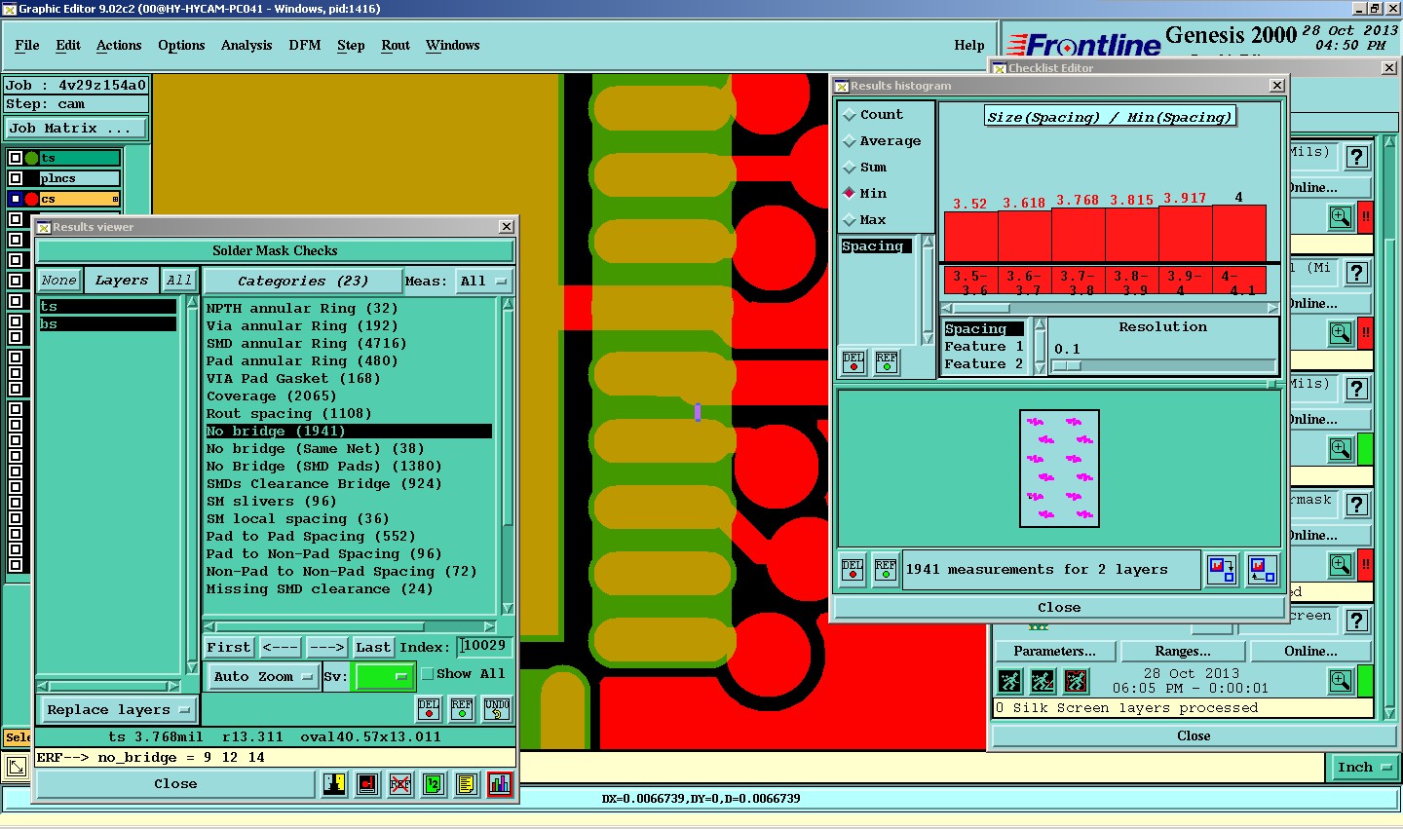Screen dimensions: 1403x829
Task: Select the Count radio button
Action: point(850,115)
